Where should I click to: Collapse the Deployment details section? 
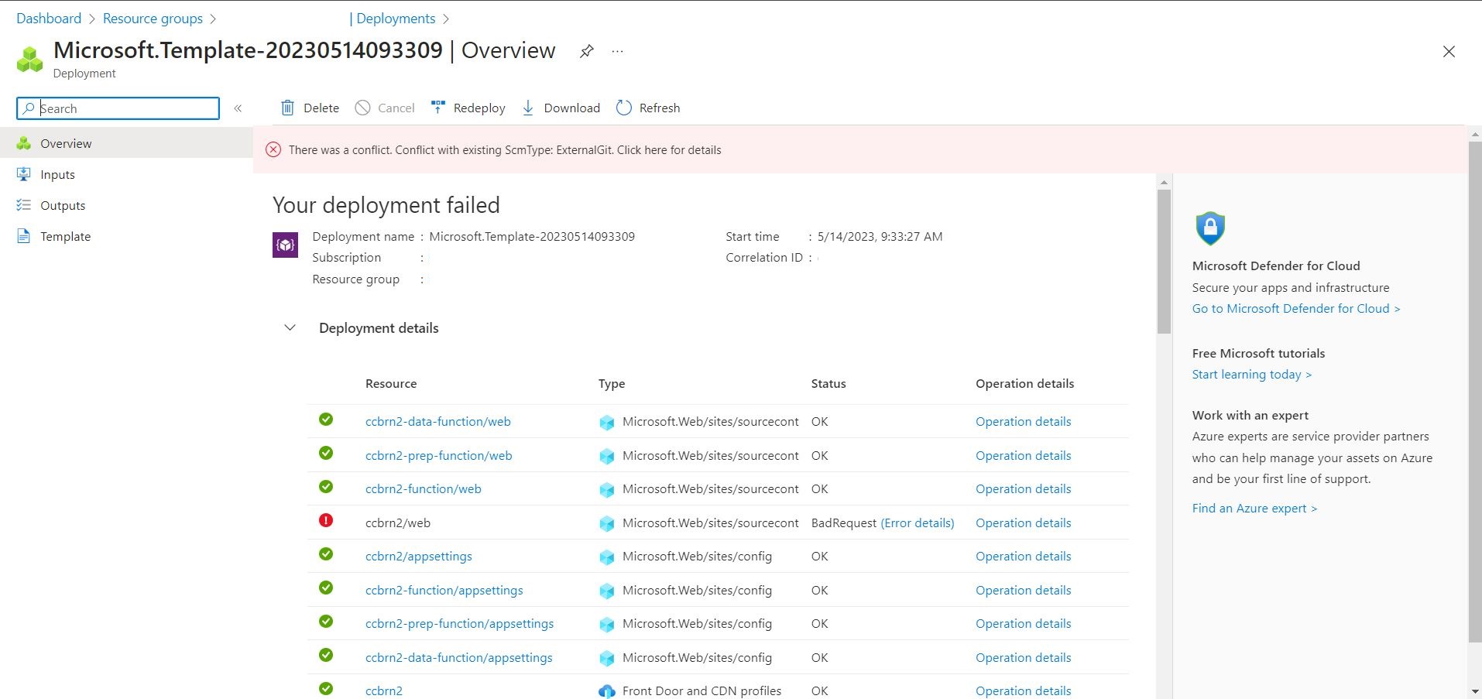(290, 327)
